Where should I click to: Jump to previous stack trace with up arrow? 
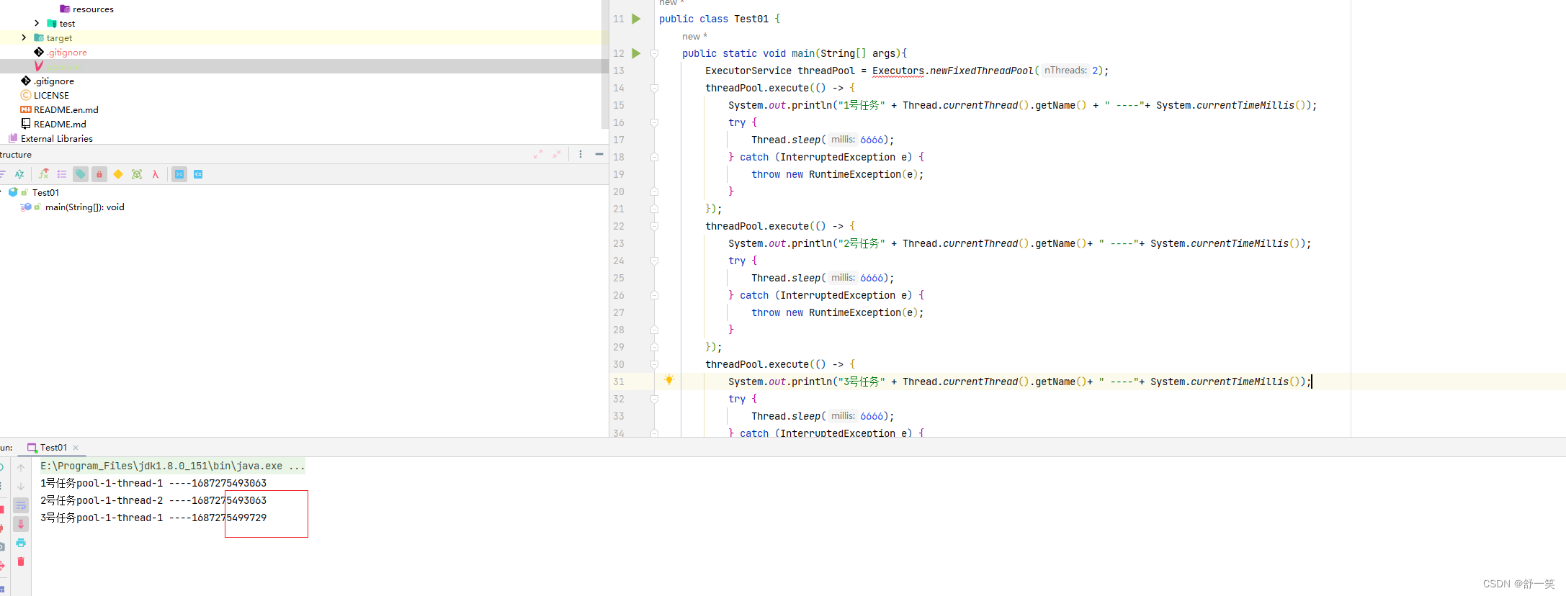pyautogui.click(x=21, y=468)
